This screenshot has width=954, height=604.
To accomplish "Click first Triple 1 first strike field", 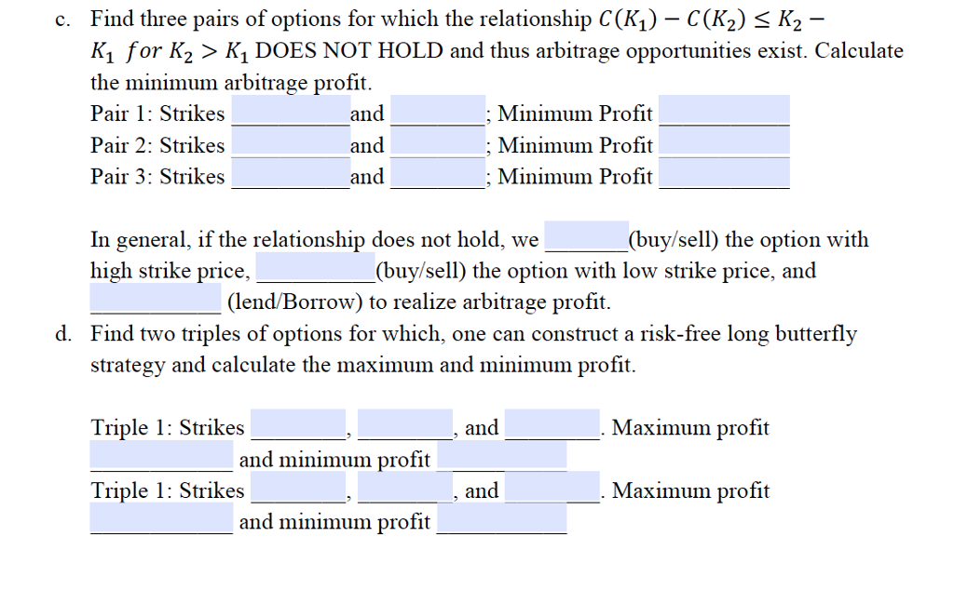I will (298, 424).
